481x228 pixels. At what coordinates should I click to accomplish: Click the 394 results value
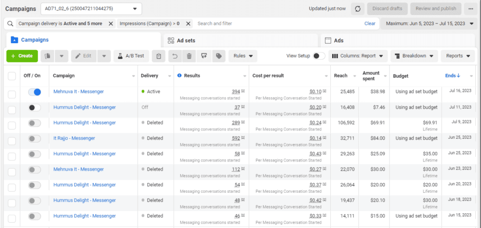pyautogui.click(x=236, y=91)
